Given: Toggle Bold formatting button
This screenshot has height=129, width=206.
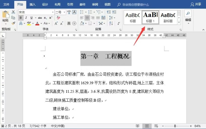Looking at the screenshot, I should pyautogui.click(x=21, y=18).
